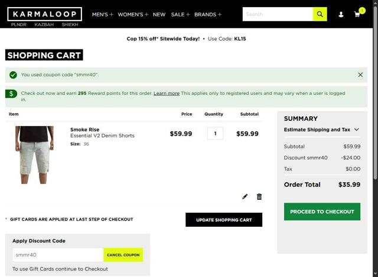The width and height of the screenshot is (378, 277).
Task: Dismiss the coupon code success message
Action: click(360, 75)
